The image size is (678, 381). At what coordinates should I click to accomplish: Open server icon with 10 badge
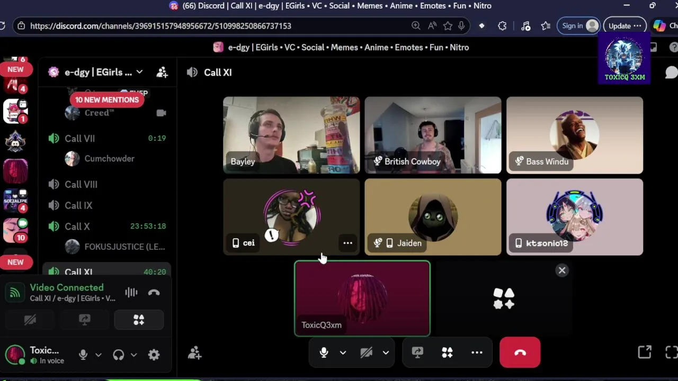coord(15,230)
